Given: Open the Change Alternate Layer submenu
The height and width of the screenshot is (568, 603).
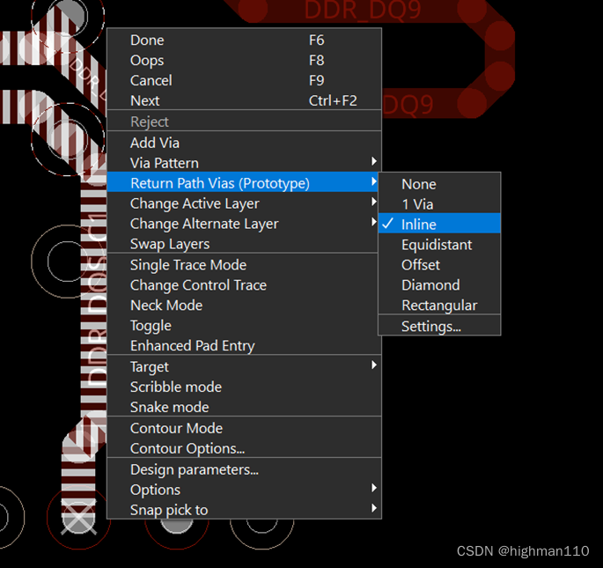Looking at the screenshot, I should [x=204, y=224].
